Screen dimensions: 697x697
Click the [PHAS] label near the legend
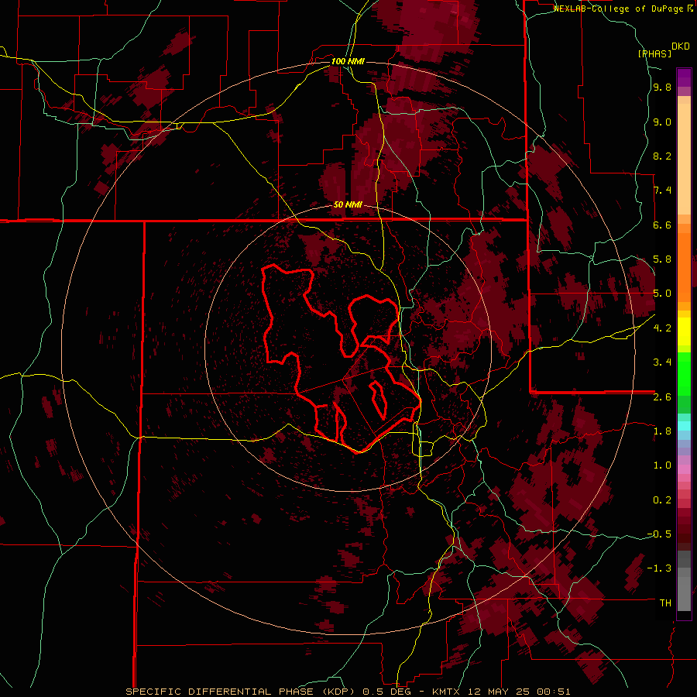coord(654,53)
